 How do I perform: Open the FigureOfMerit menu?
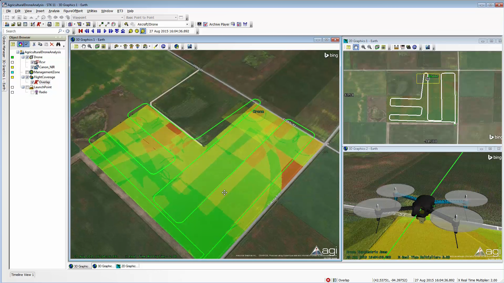[73, 11]
